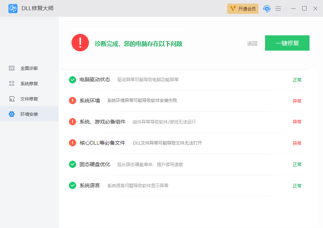Click 异常 status for 系统环境
This screenshot has height=228, width=323.
[x=297, y=101]
